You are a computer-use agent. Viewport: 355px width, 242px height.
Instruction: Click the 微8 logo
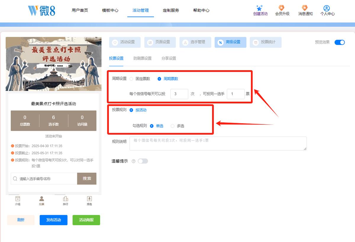tap(41, 10)
